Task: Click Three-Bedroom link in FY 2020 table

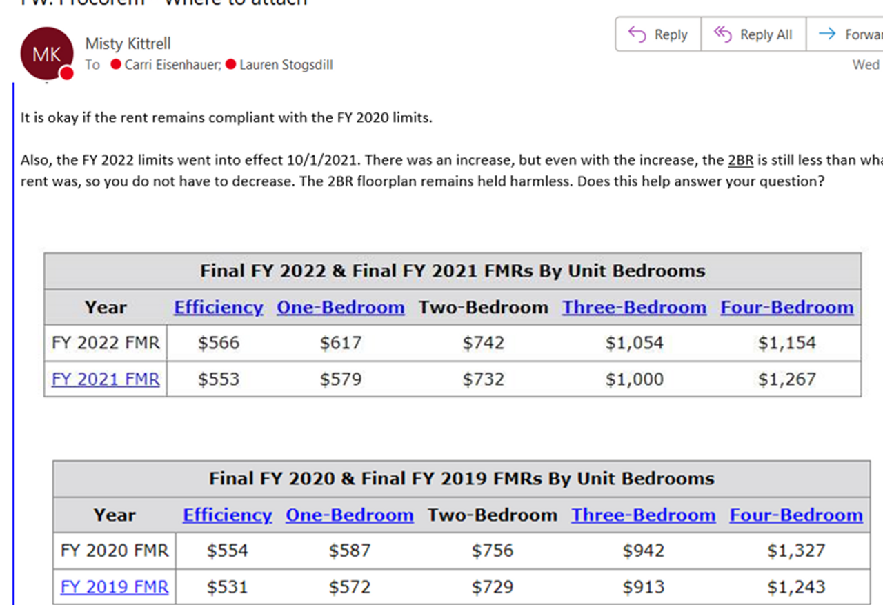Action: [643, 515]
